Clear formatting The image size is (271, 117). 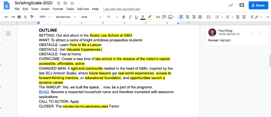[252, 17]
